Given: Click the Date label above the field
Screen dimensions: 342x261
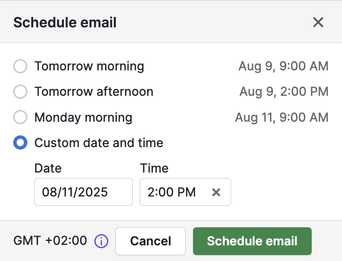Looking at the screenshot, I should (48, 168).
